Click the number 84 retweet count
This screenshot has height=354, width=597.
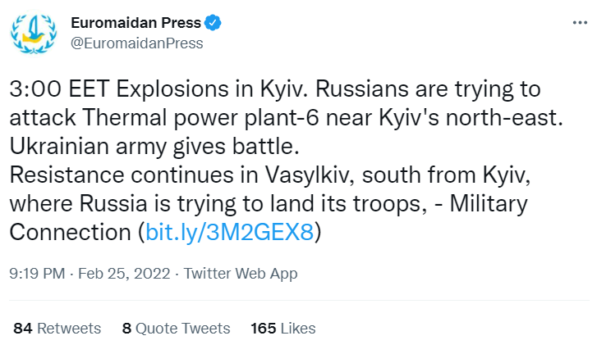pyautogui.click(x=23, y=328)
